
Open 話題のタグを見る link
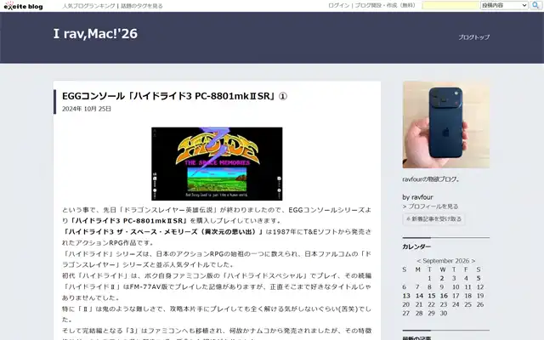click(142, 6)
